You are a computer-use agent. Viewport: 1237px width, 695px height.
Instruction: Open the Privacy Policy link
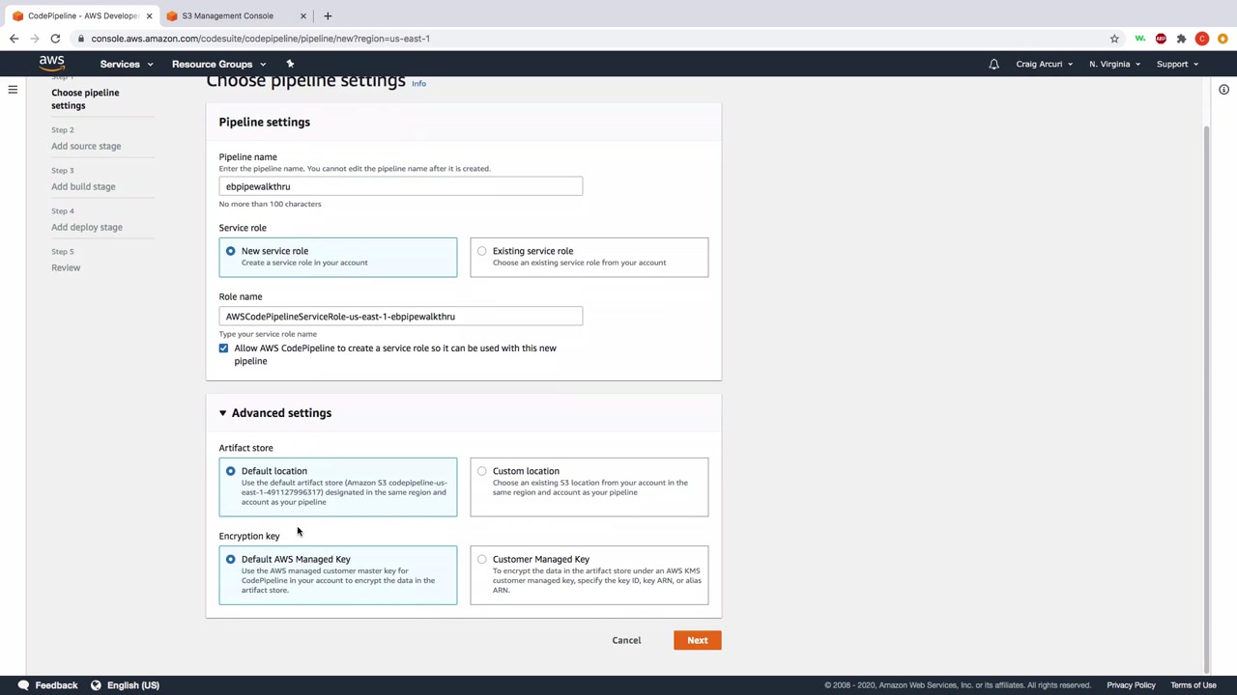point(1131,685)
